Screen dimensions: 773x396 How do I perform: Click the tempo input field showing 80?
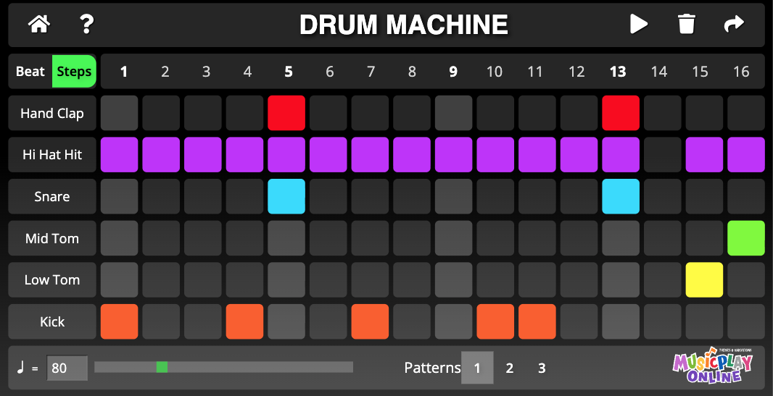(x=67, y=368)
